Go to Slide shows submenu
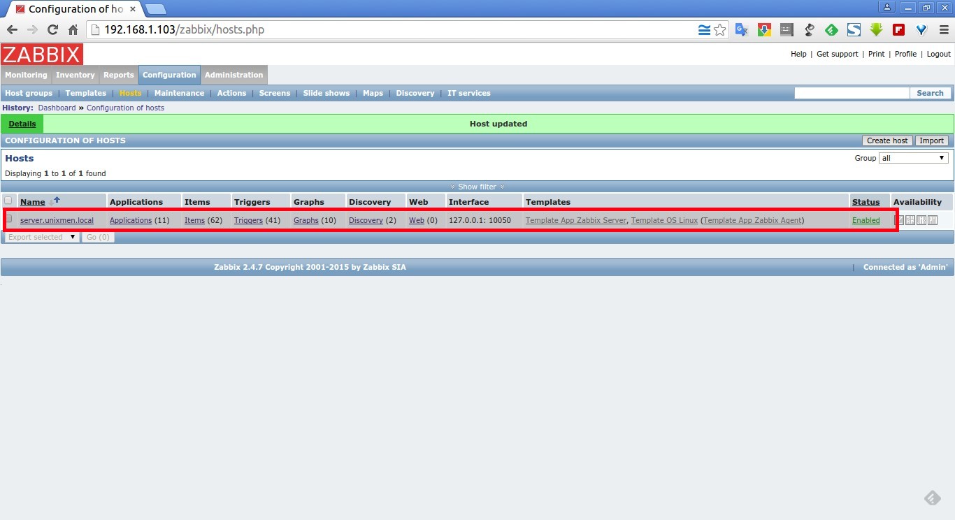Image resolution: width=955 pixels, height=520 pixels. click(x=326, y=93)
